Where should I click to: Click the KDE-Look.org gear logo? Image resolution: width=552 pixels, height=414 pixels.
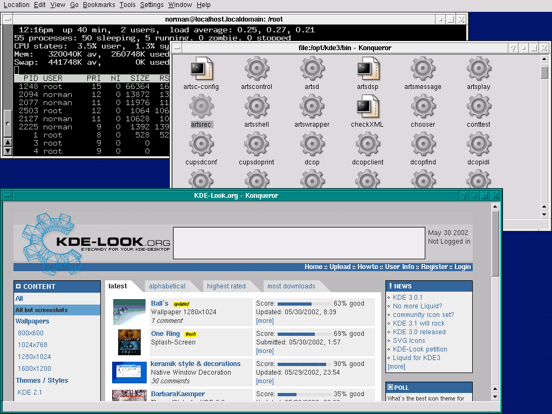(53, 244)
